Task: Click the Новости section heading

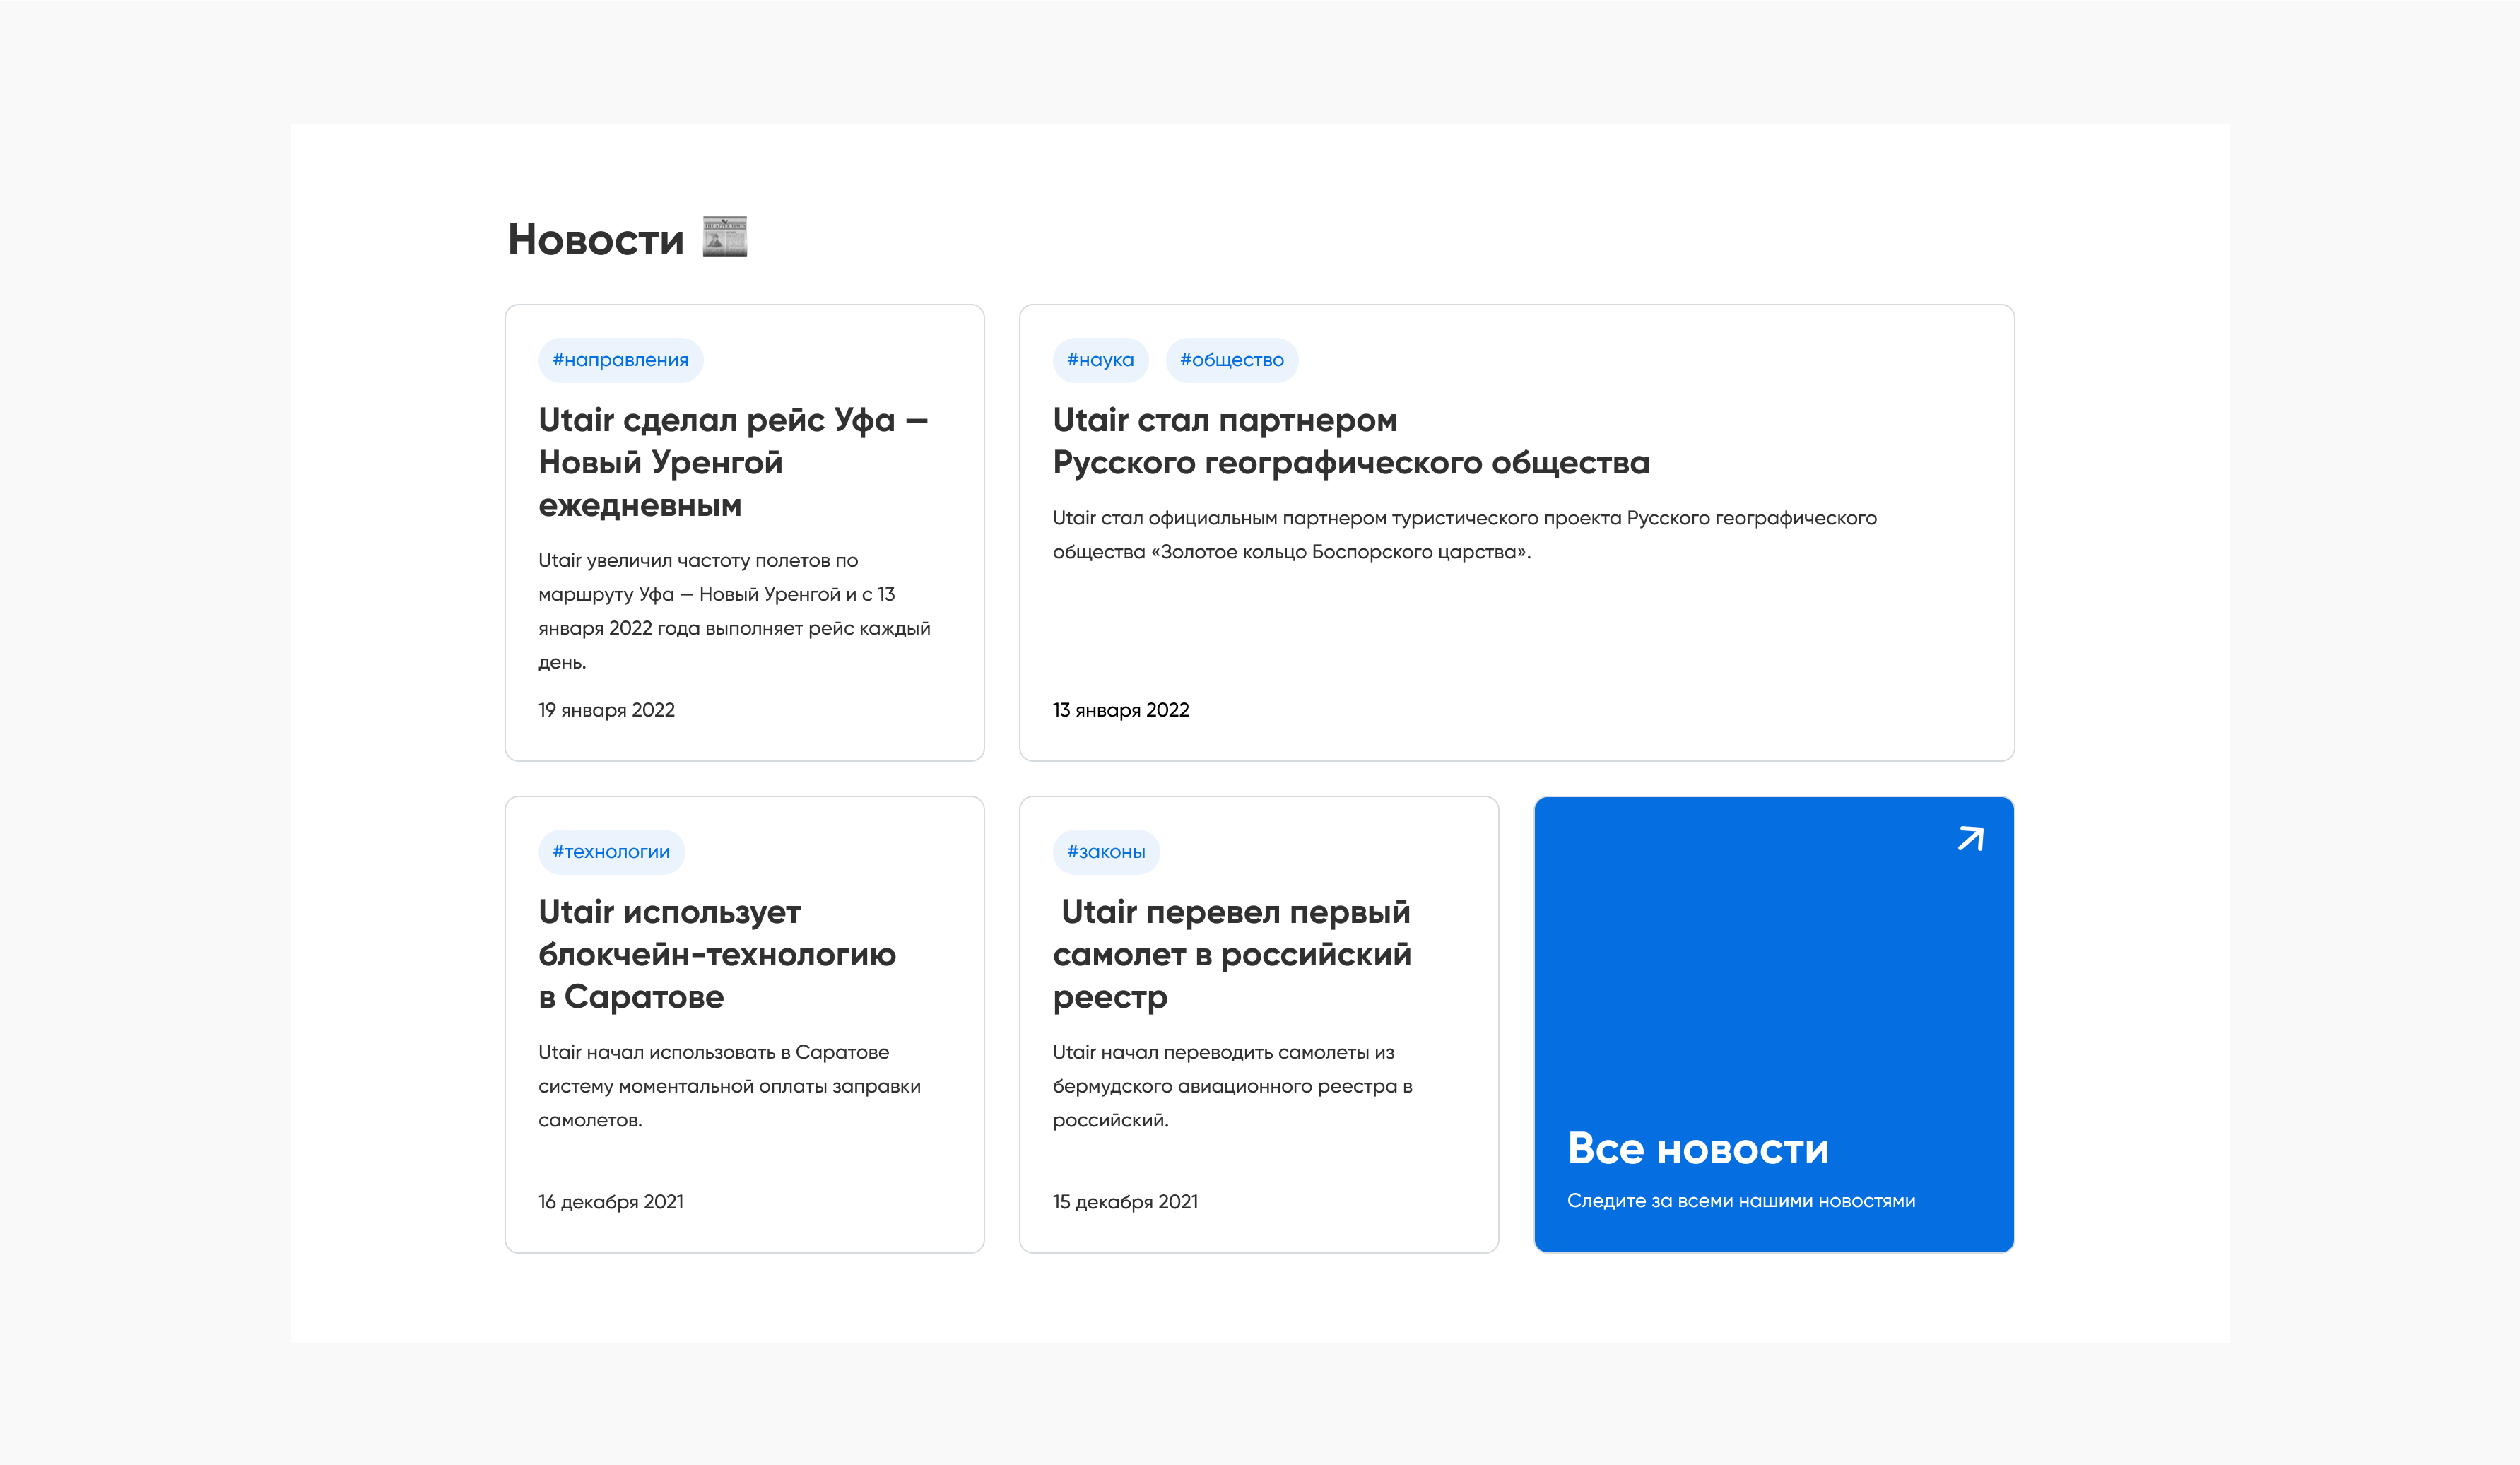Action: click(x=595, y=240)
